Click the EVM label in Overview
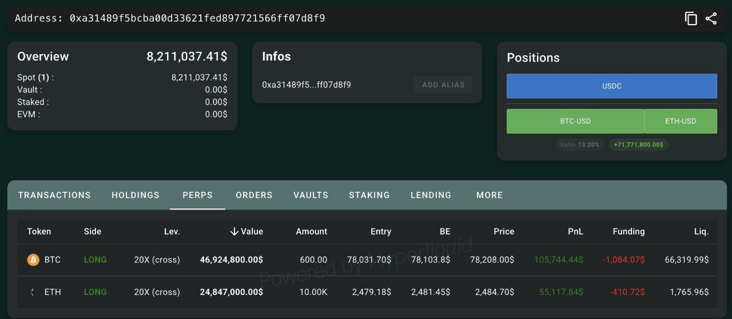The height and width of the screenshot is (319, 732). (29, 114)
